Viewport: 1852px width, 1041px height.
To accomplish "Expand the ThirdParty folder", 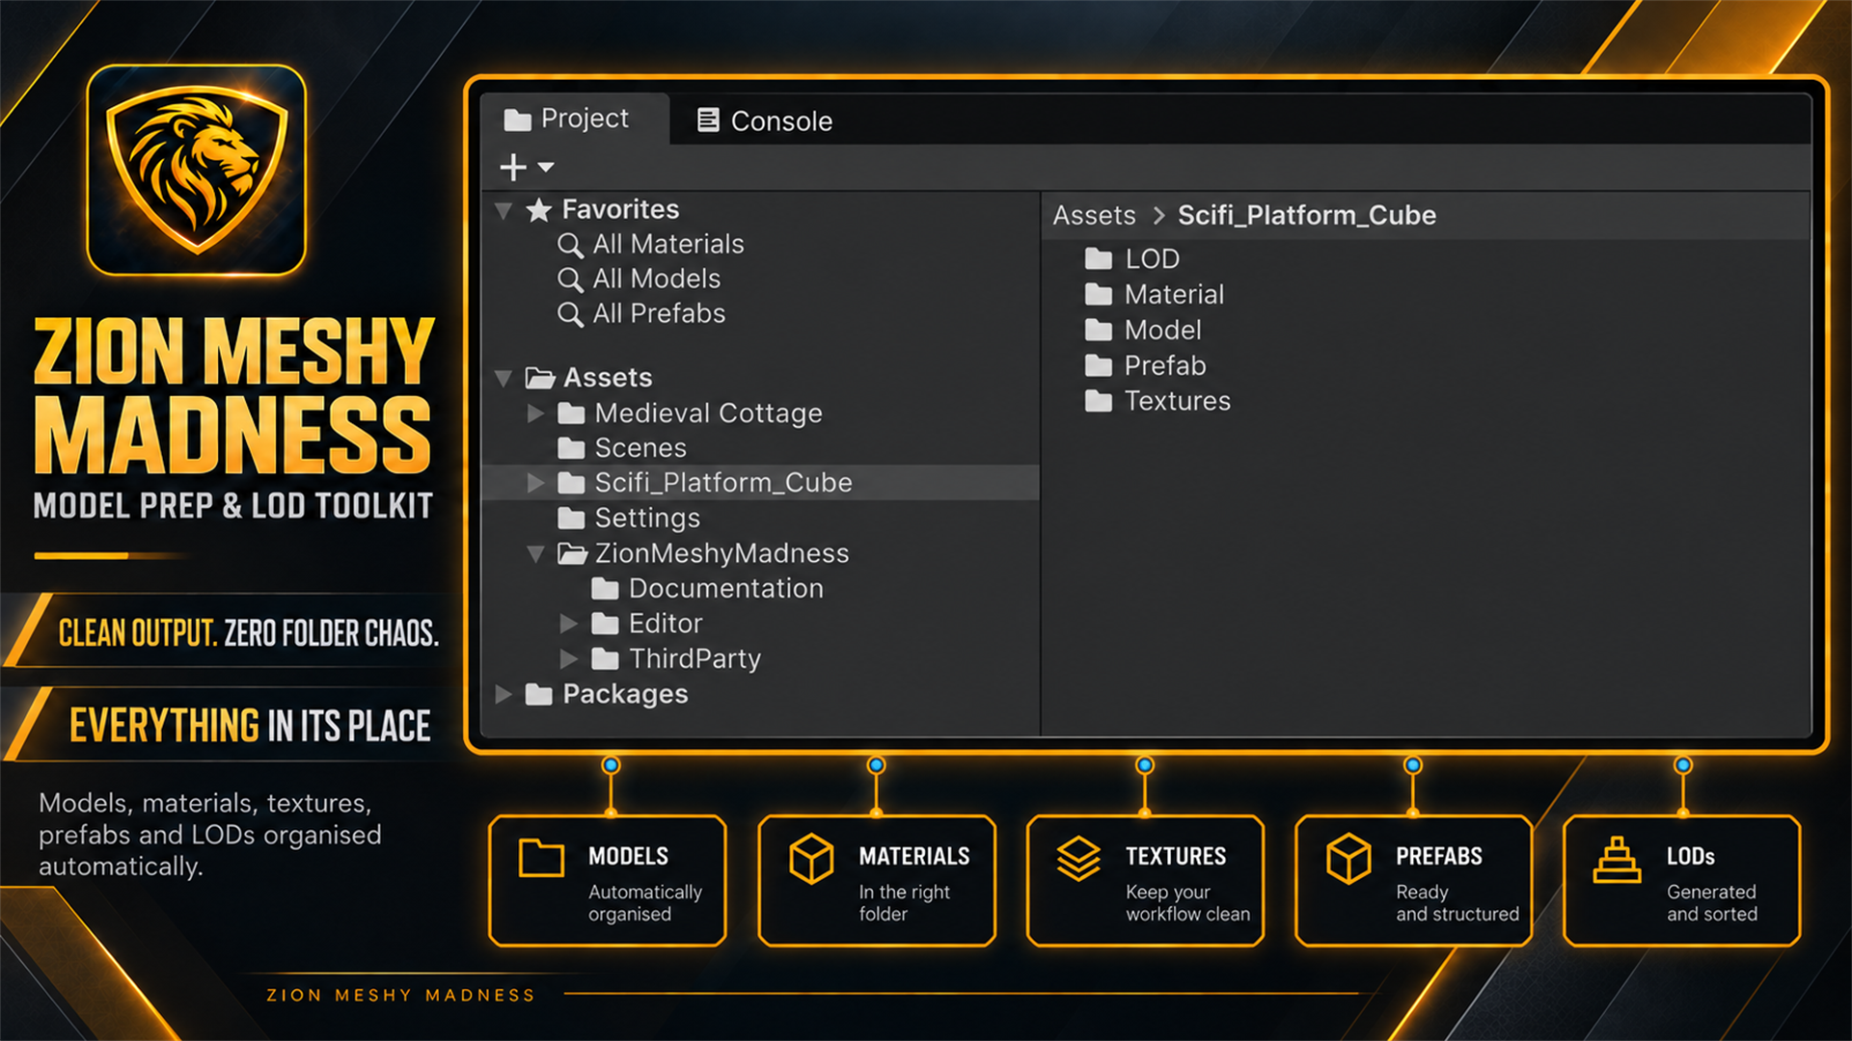I will tap(569, 659).
